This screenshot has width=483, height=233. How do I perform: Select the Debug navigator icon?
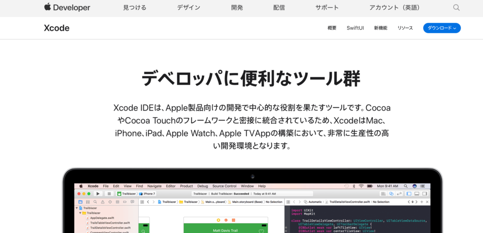click(x=117, y=202)
